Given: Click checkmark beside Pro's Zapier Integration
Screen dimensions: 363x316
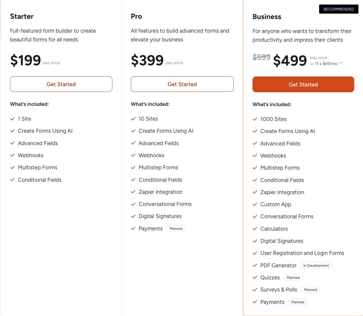Looking at the screenshot, I should [x=133, y=192].
